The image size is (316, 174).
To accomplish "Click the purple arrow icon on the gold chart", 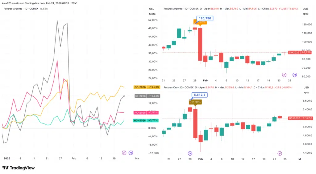I will pyautogui.click(x=190, y=153).
